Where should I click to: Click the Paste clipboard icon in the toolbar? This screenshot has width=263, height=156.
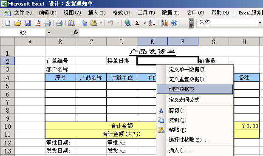click(94, 23)
